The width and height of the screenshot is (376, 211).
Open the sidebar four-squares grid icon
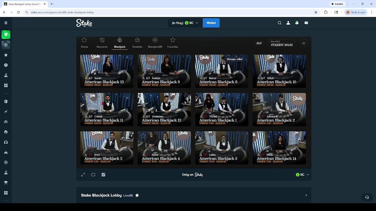(6, 193)
